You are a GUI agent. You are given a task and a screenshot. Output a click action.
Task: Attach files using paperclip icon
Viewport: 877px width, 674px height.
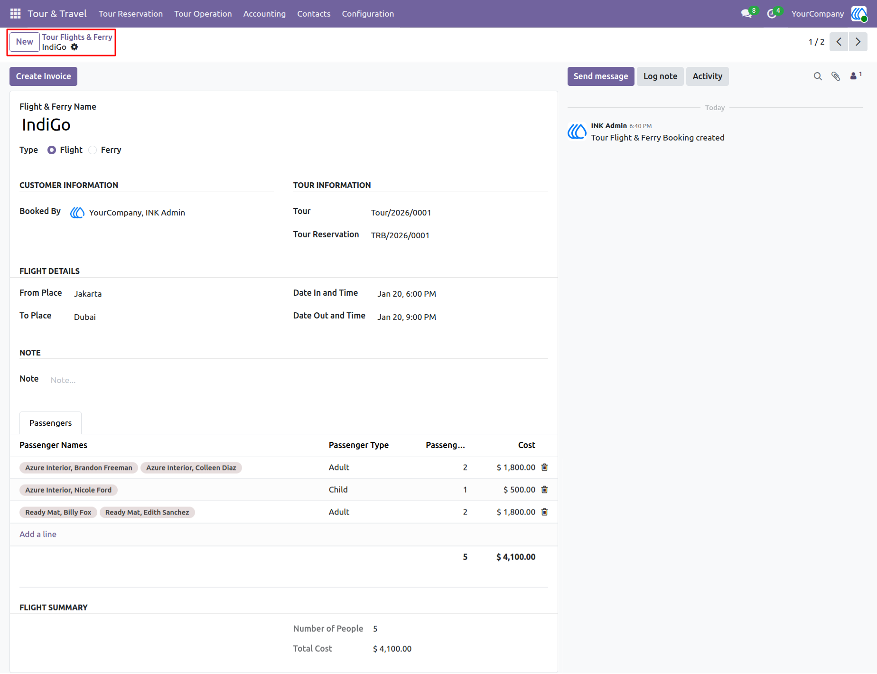click(836, 76)
